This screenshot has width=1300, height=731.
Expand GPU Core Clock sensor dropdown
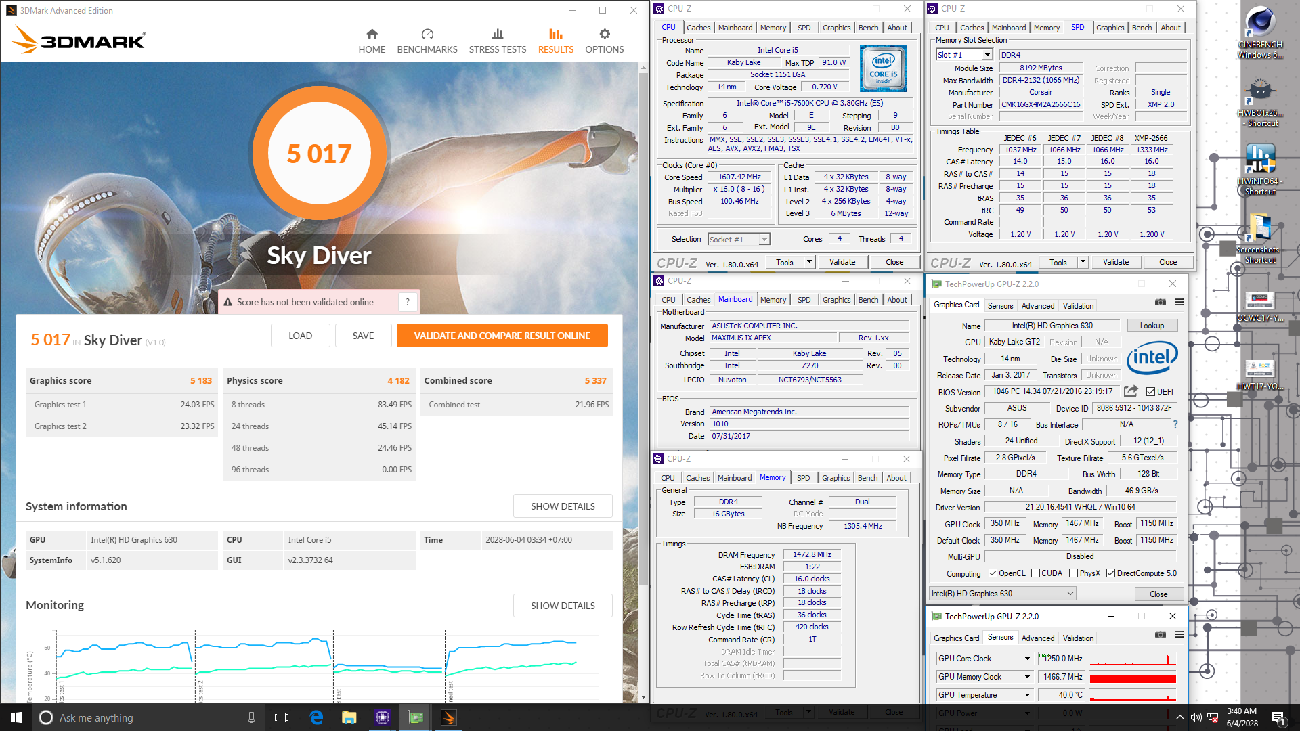pyautogui.click(x=1027, y=658)
